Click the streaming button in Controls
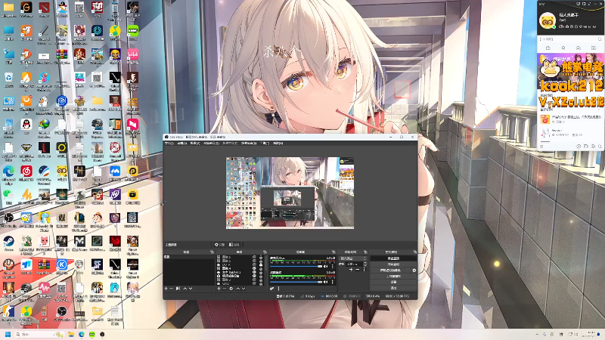 coord(393,258)
